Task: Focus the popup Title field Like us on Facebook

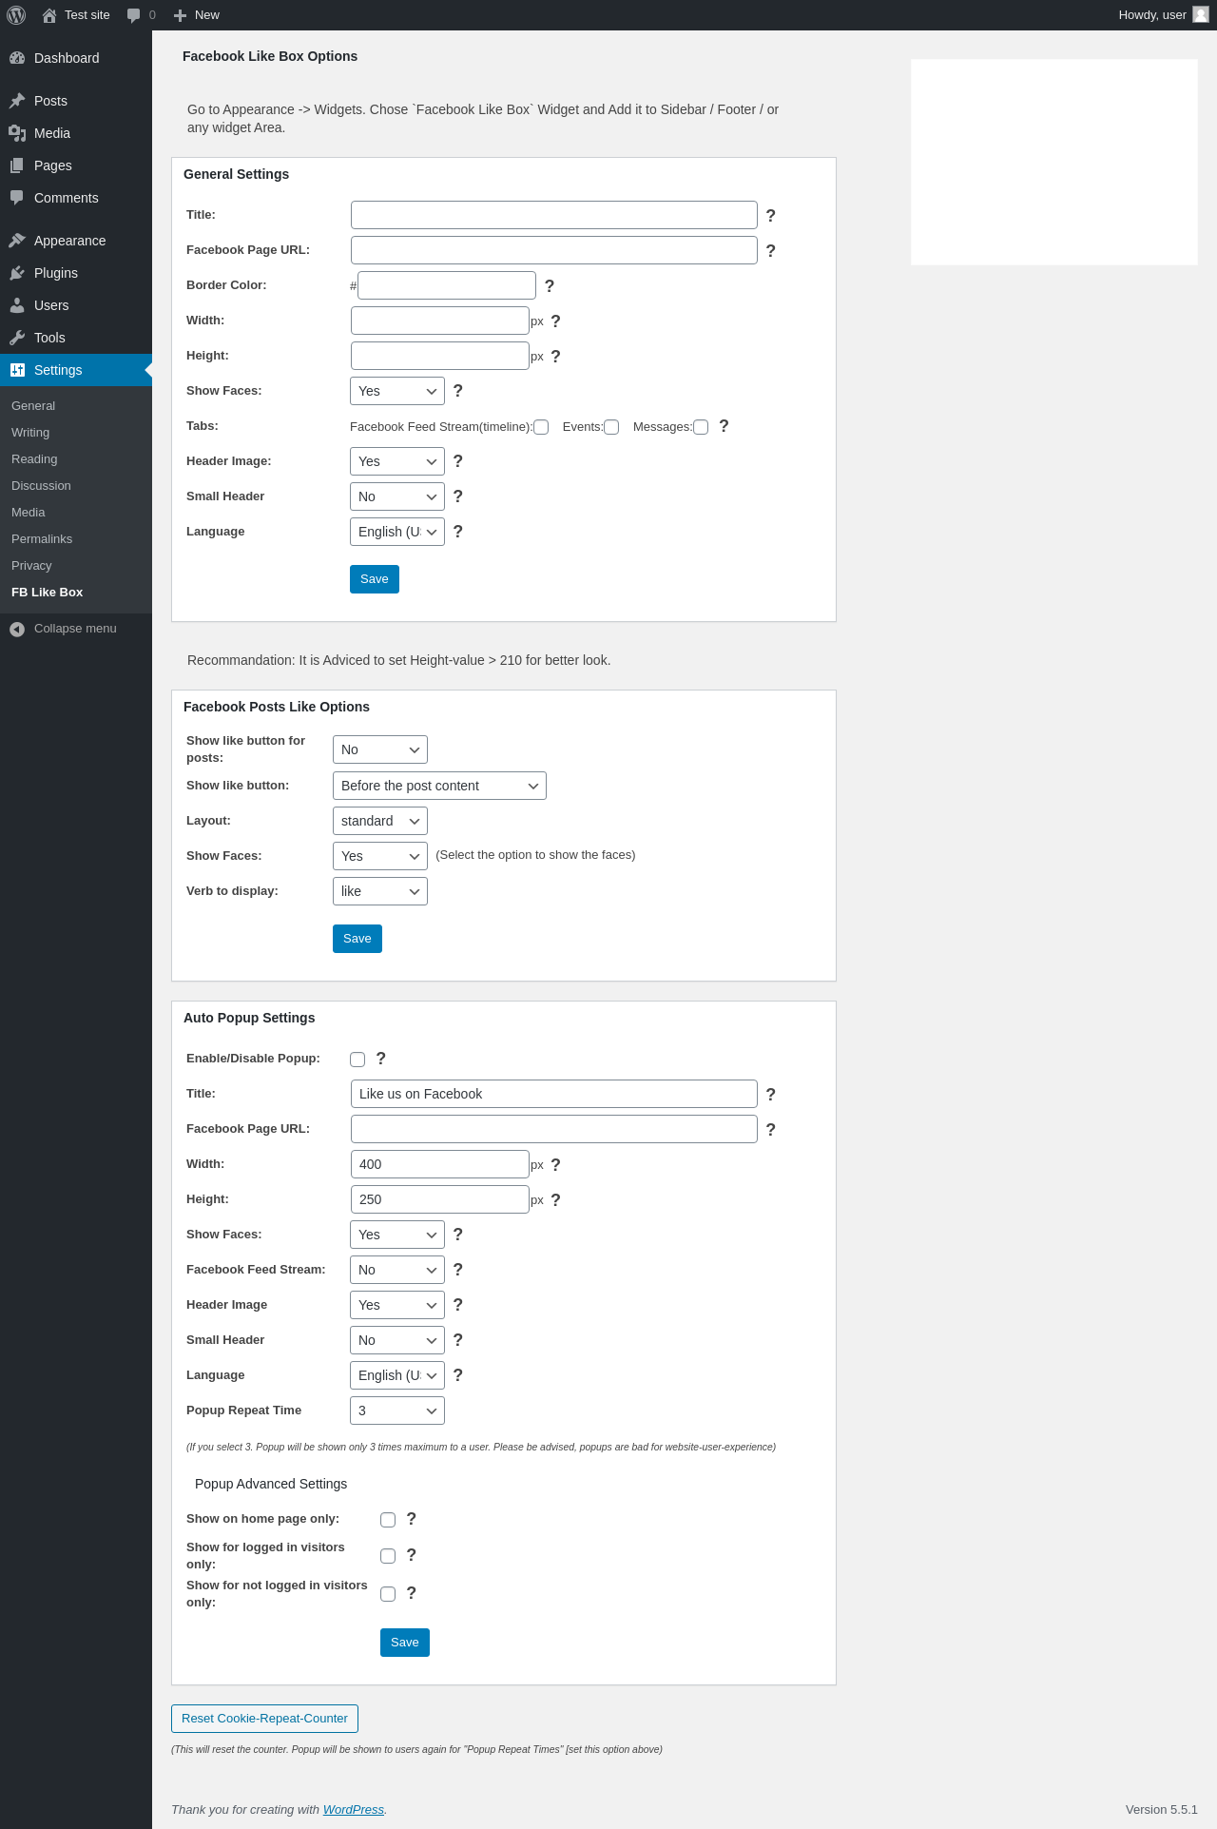Action: pos(554,1094)
